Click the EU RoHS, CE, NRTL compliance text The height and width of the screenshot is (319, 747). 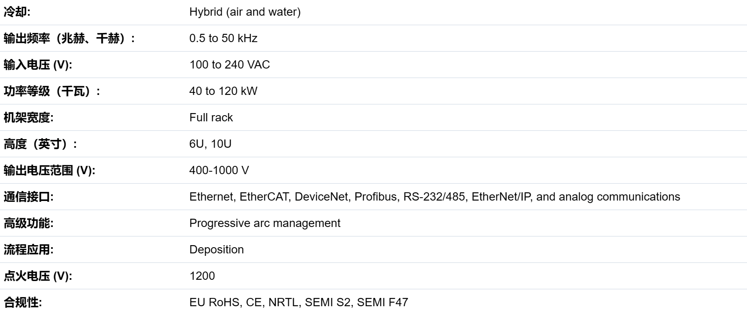point(298,302)
